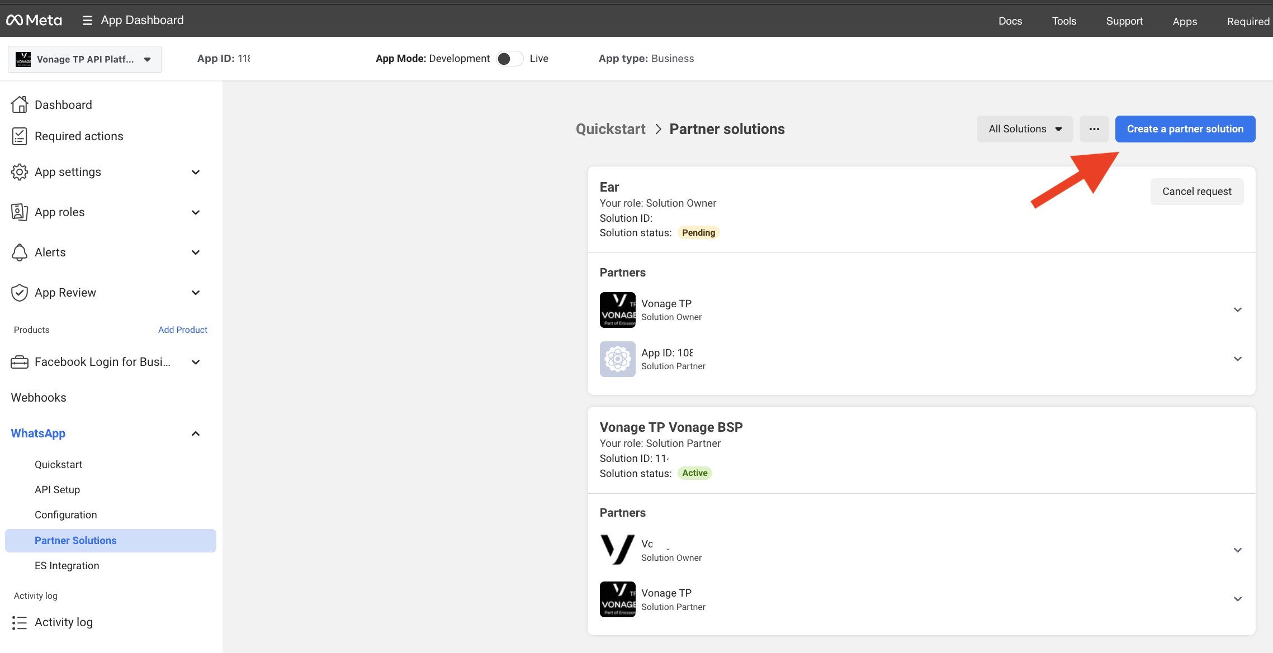The width and height of the screenshot is (1273, 653).
Task: Click the three-dots more options button
Action: 1094,129
